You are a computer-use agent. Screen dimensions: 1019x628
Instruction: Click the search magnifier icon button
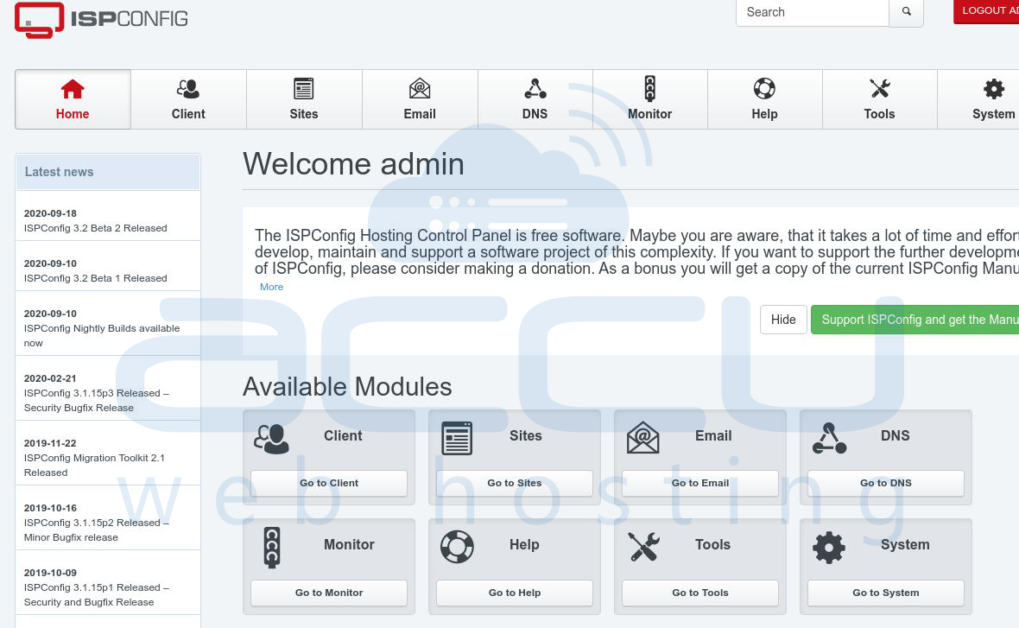(907, 12)
